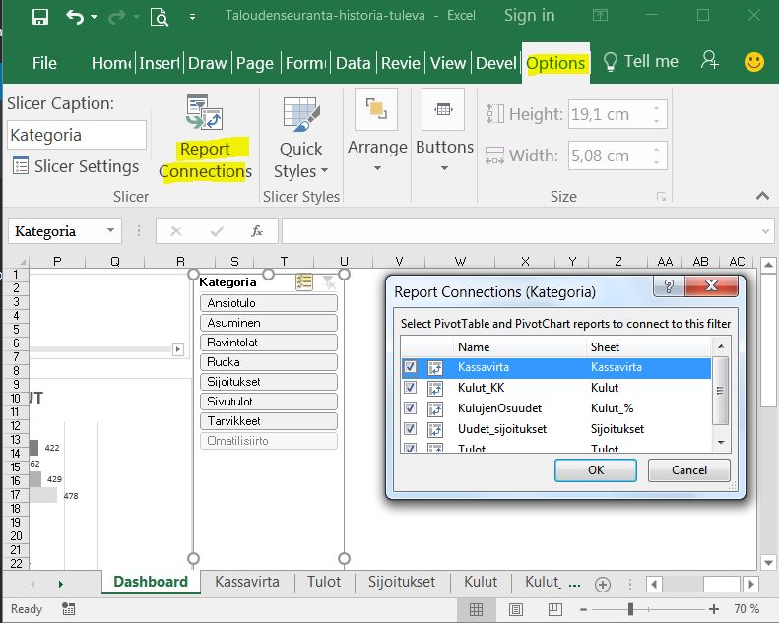Open the Quick Styles gallery
The width and height of the screenshot is (779, 623).
300,138
